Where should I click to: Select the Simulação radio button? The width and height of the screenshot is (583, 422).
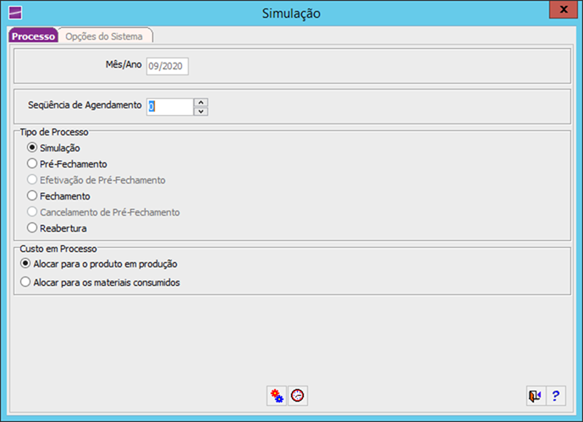coord(33,148)
